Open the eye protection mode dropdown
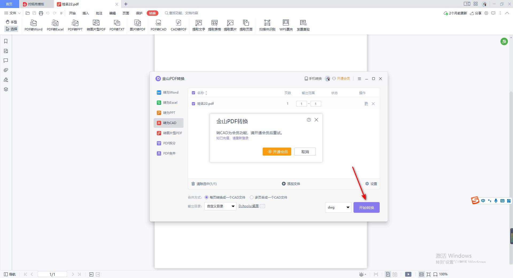 363,274
